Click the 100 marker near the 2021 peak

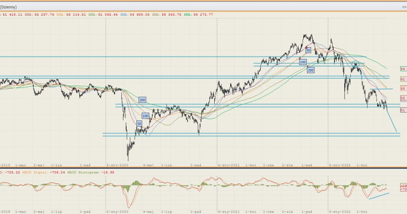coord(303,62)
